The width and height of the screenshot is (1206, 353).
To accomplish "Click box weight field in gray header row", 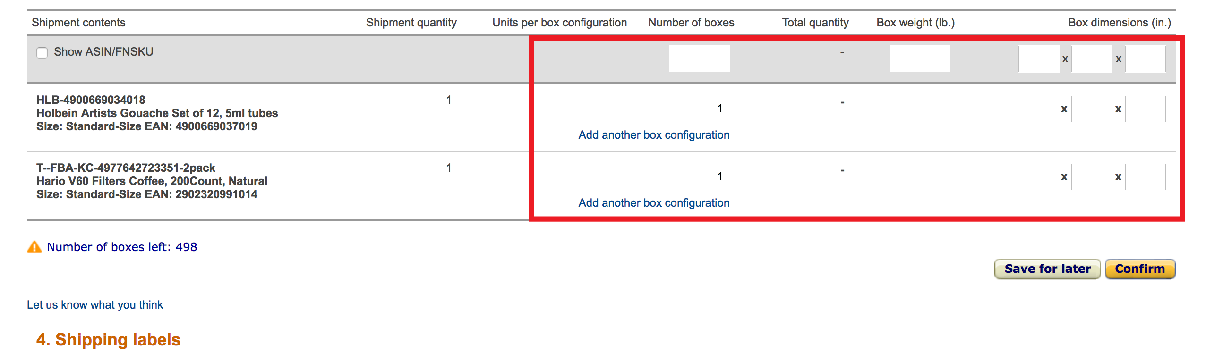I will click(920, 59).
